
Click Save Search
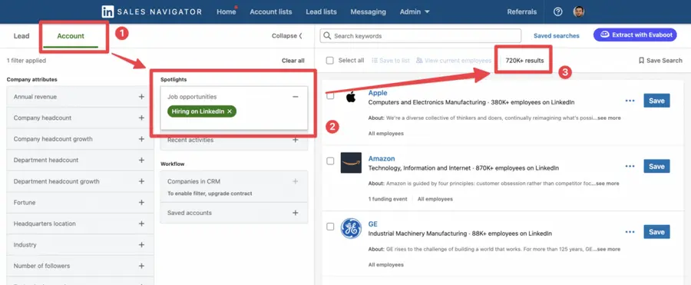tap(660, 61)
